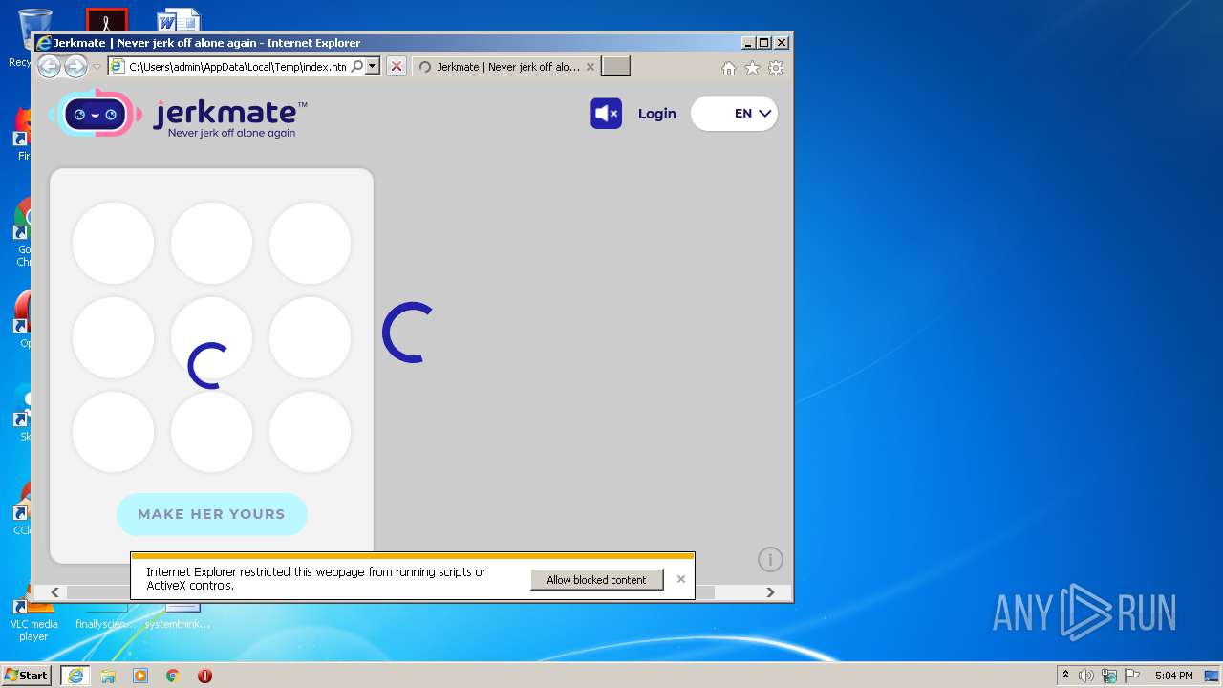Click the Login link
1223x688 pixels.
[657, 114]
